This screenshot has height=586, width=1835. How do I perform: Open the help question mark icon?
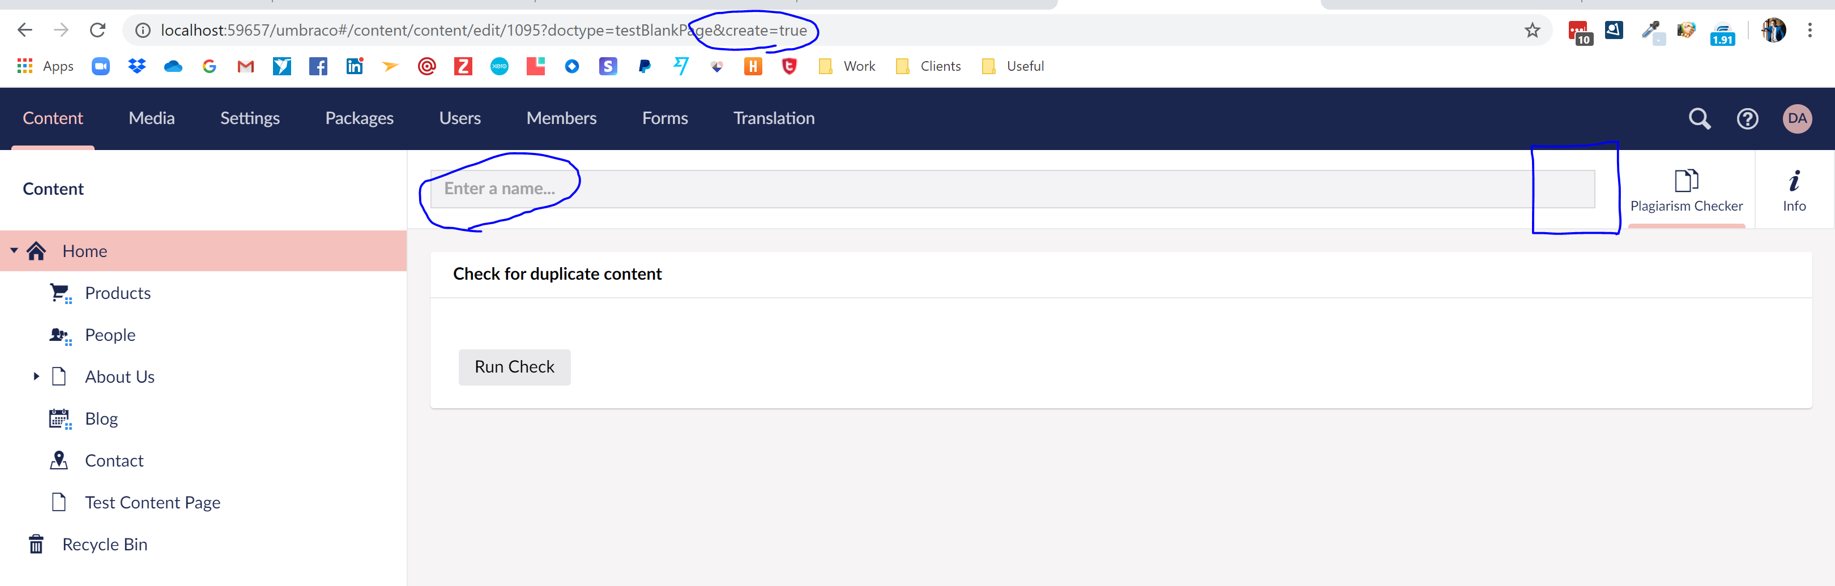[x=1747, y=118]
